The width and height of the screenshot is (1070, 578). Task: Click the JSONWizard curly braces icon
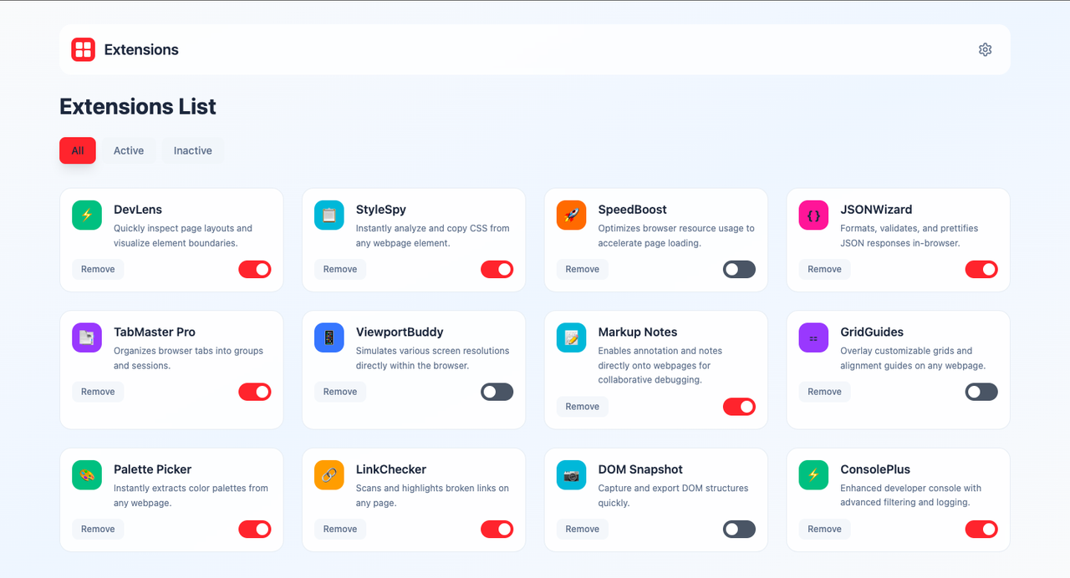point(813,215)
